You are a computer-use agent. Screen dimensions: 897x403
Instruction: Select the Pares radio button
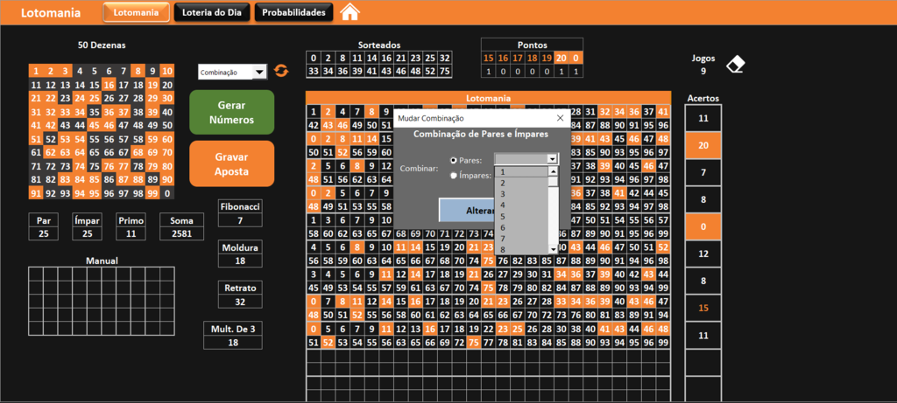(455, 161)
